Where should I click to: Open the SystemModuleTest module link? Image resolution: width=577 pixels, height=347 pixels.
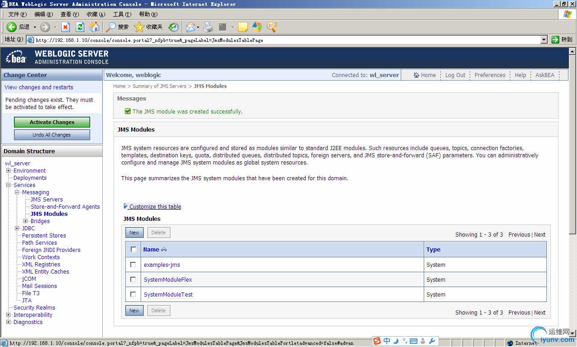tap(168, 294)
